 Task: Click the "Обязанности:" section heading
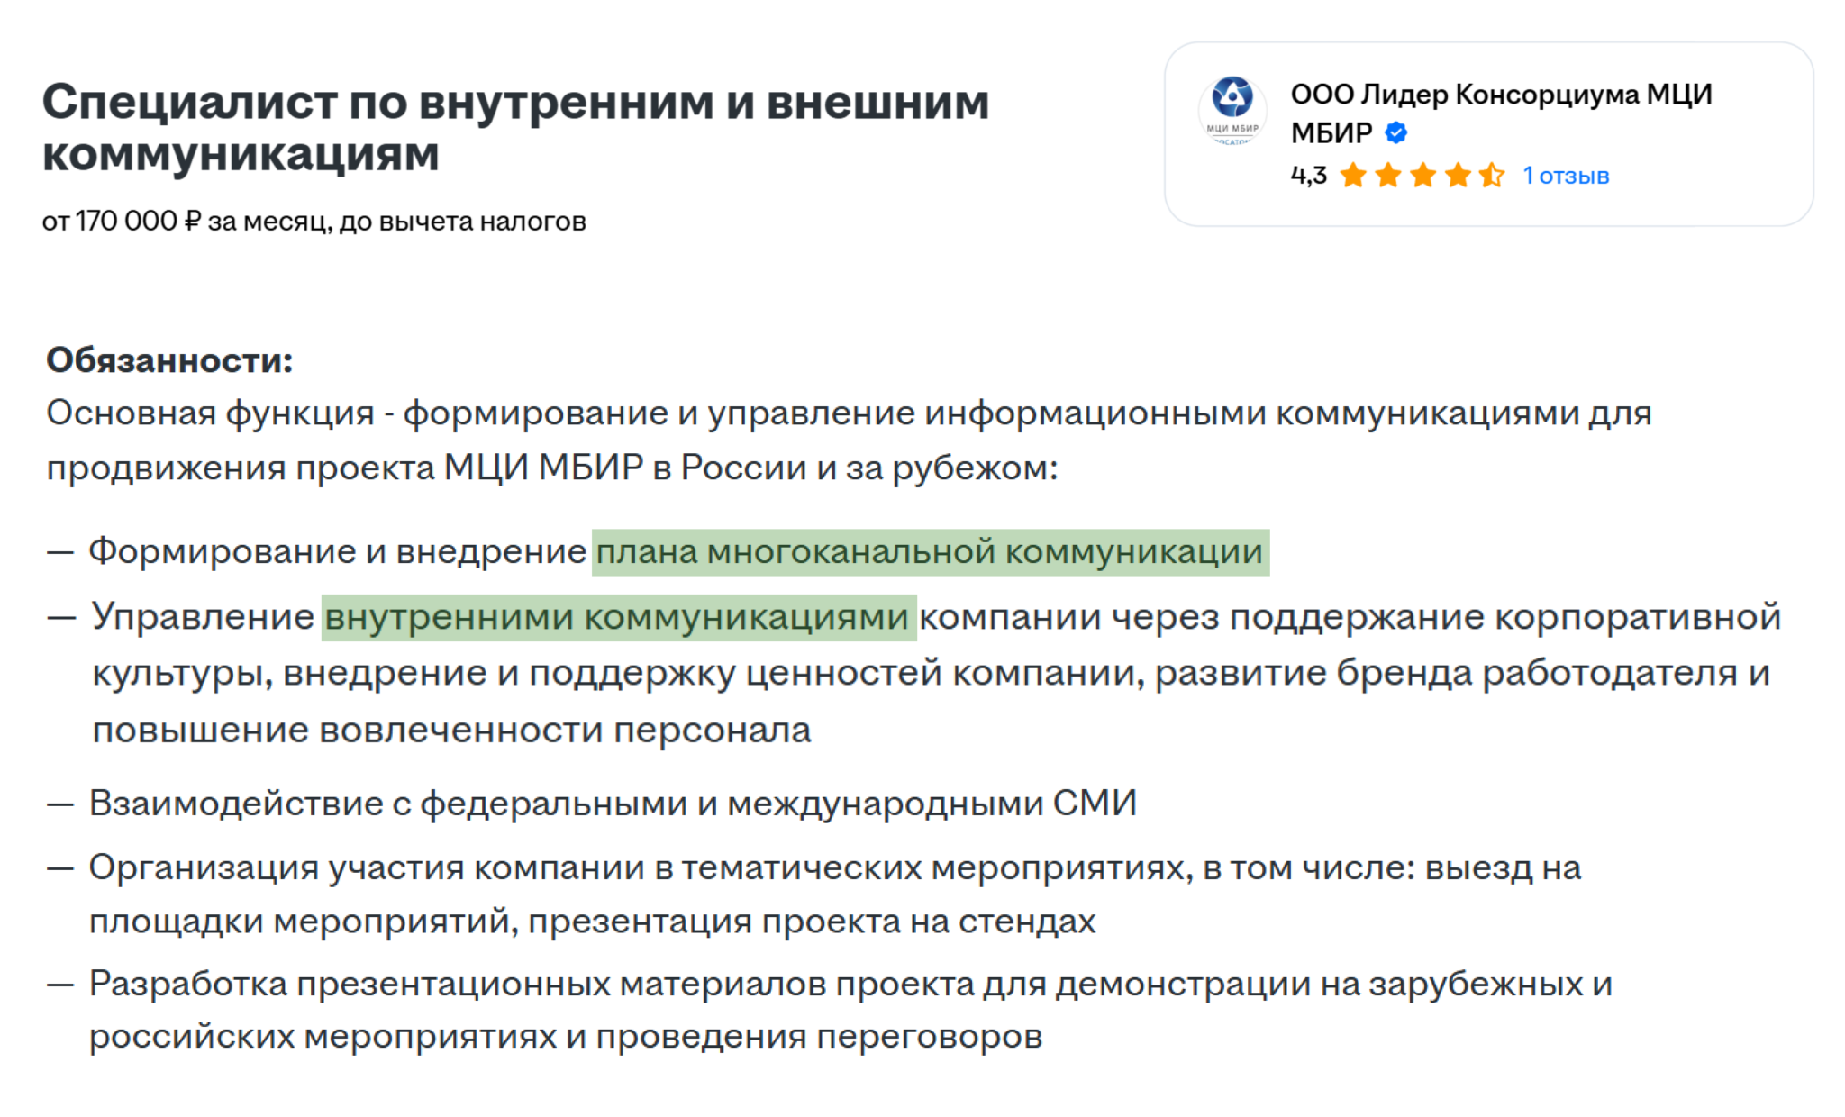point(169,360)
